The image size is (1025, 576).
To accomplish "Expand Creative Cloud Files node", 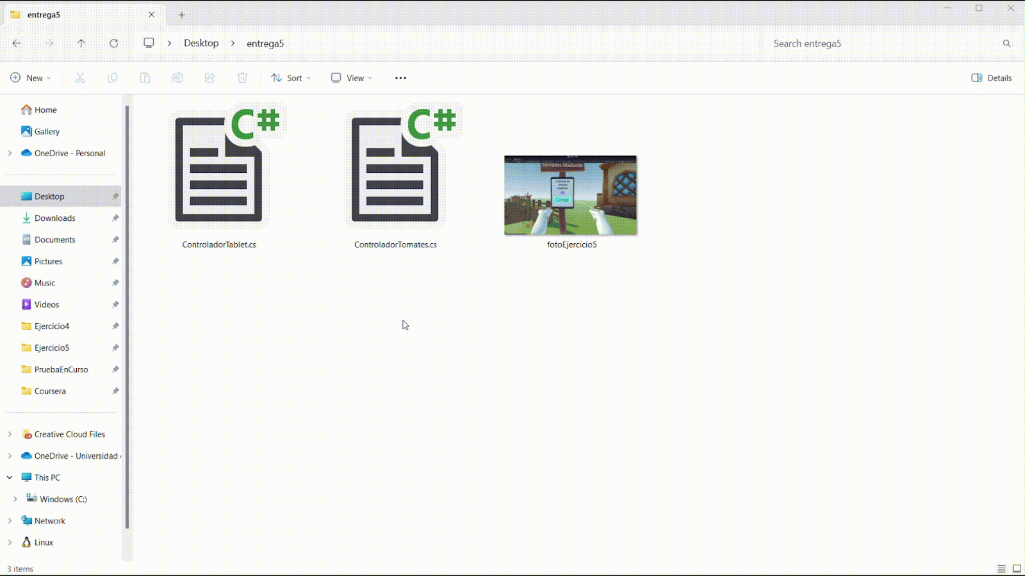I will tap(10, 434).
